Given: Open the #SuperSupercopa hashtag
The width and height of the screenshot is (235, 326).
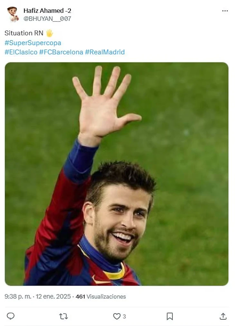Looking at the screenshot, I should [33, 43].
